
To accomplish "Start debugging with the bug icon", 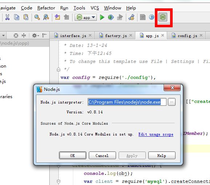I will click(x=111, y=17).
